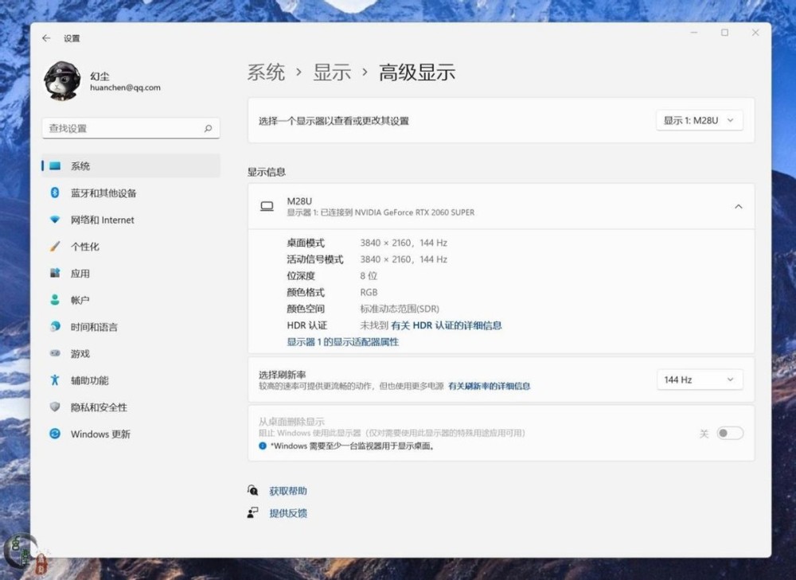Image resolution: width=796 pixels, height=580 pixels.
Task: Click 有关 HDR 认证的详细信息 link
Action: 446,325
